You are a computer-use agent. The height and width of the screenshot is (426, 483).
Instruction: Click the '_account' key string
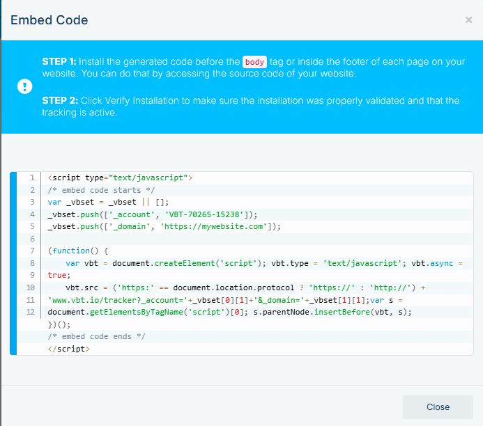[132, 214]
